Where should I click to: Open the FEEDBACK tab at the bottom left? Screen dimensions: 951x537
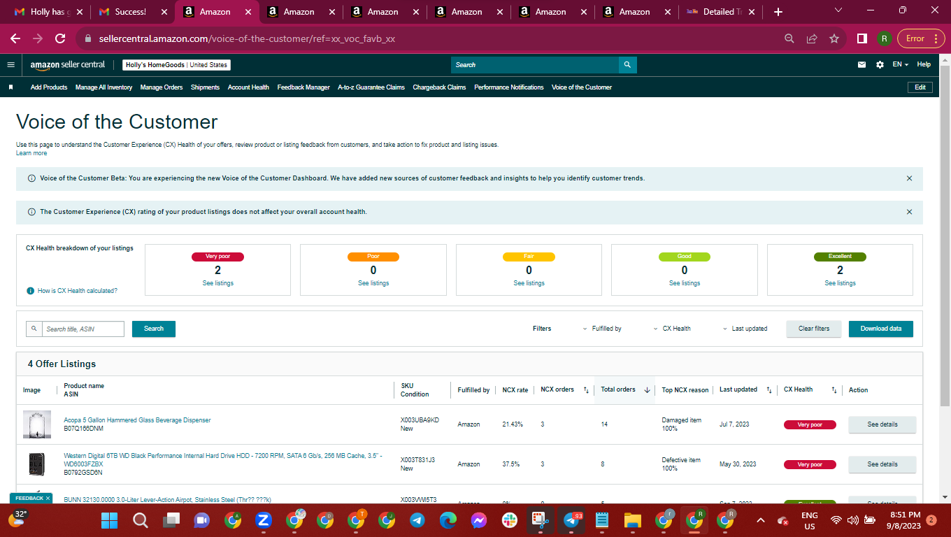tap(31, 499)
